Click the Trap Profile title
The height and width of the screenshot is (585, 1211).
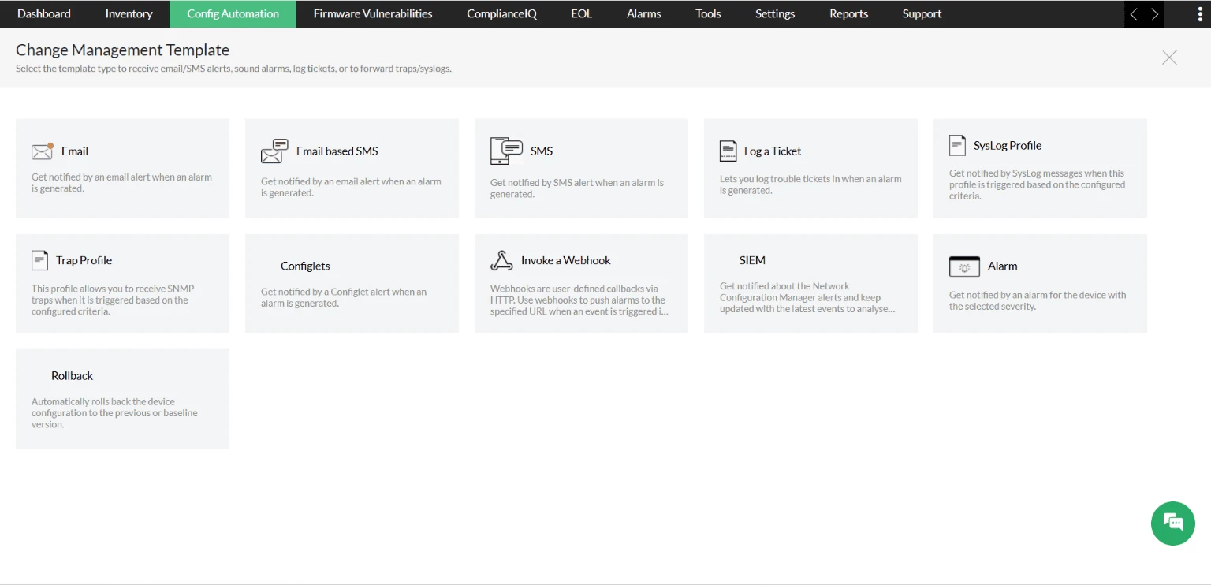coord(84,260)
